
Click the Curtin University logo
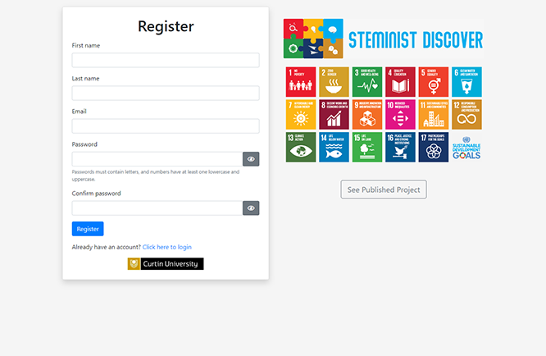pyautogui.click(x=166, y=263)
